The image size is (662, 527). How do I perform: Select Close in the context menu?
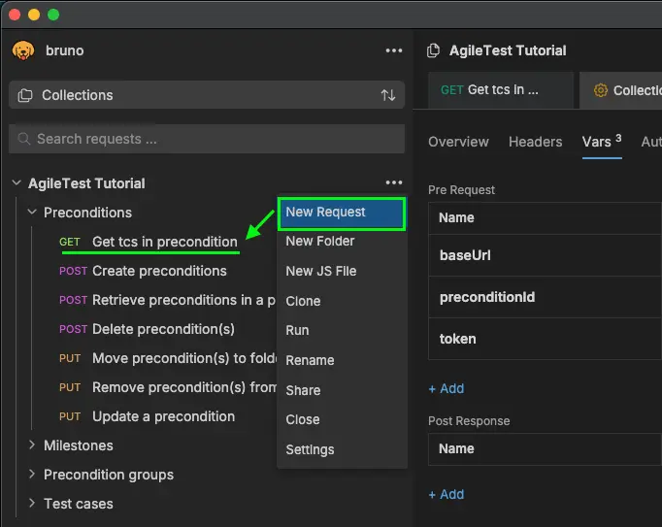pyautogui.click(x=342, y=419)
